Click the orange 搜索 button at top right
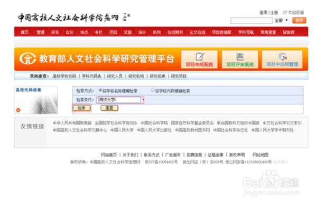Image resolution: width=317 pixels, height=211 pixels. (x=299, y=20)
